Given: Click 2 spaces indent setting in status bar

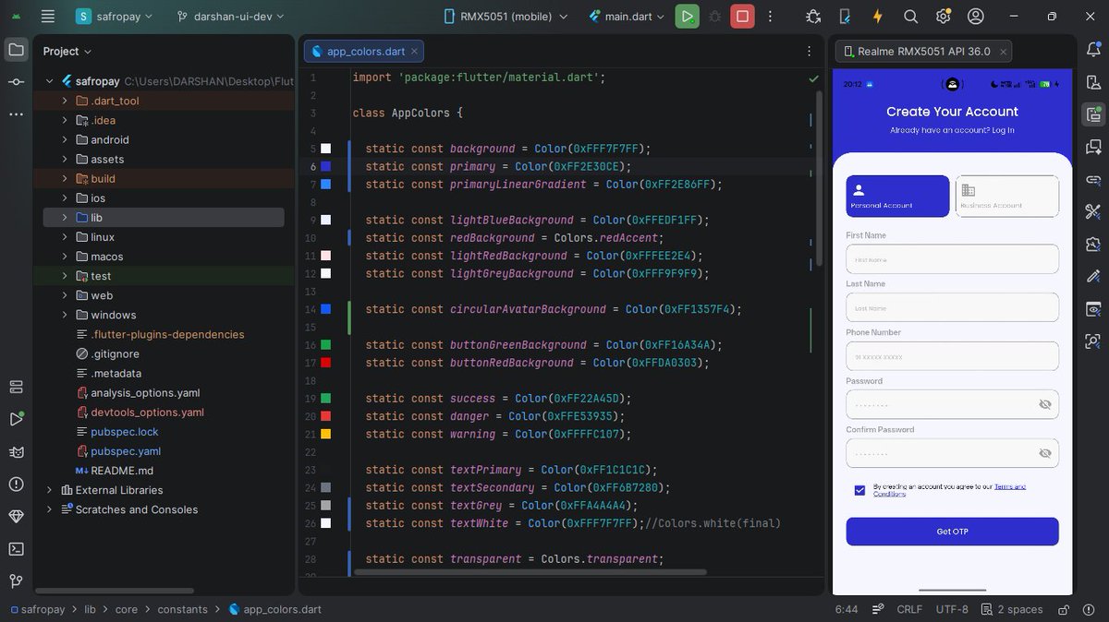Looking at the screenshot, I should coord(1012,609).
